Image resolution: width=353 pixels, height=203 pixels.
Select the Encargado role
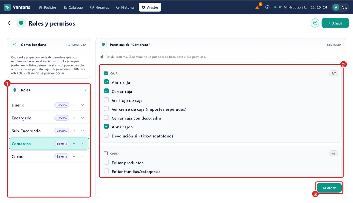(49, 118)
